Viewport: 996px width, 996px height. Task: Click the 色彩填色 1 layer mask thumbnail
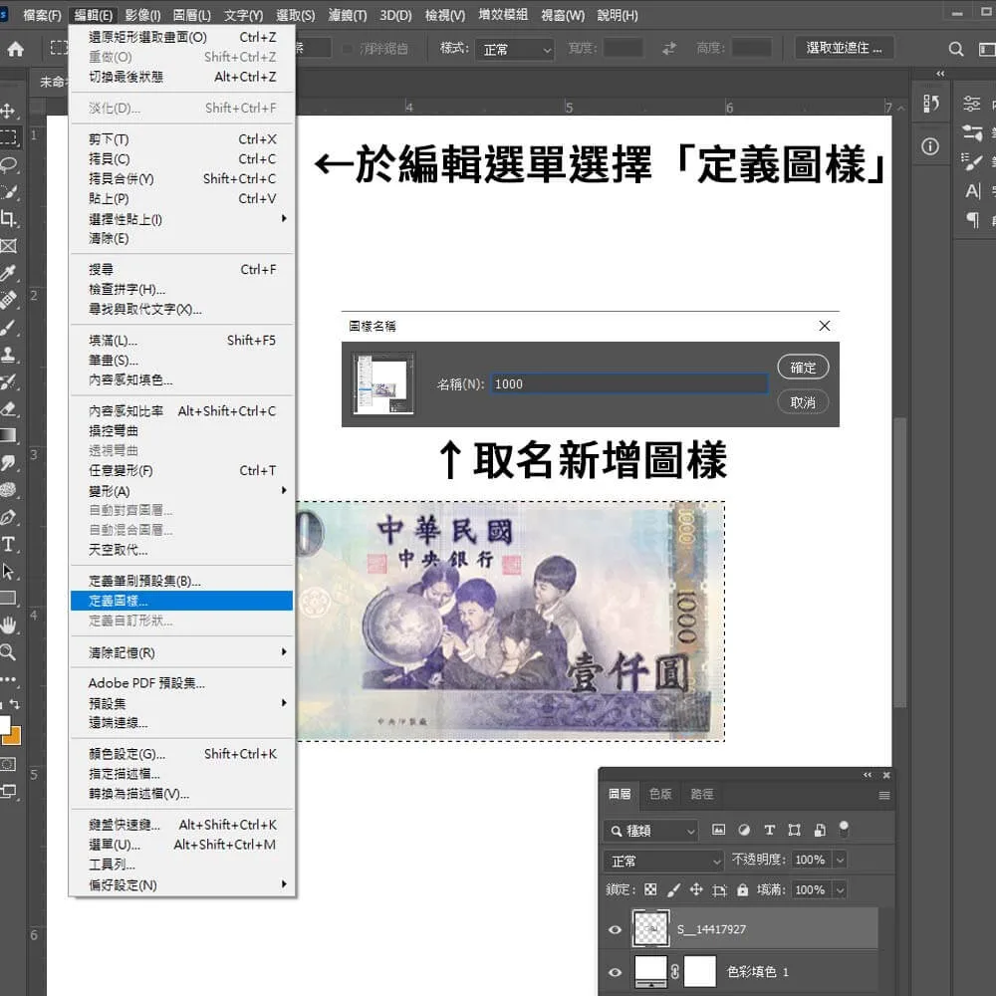tap(699, 971)
